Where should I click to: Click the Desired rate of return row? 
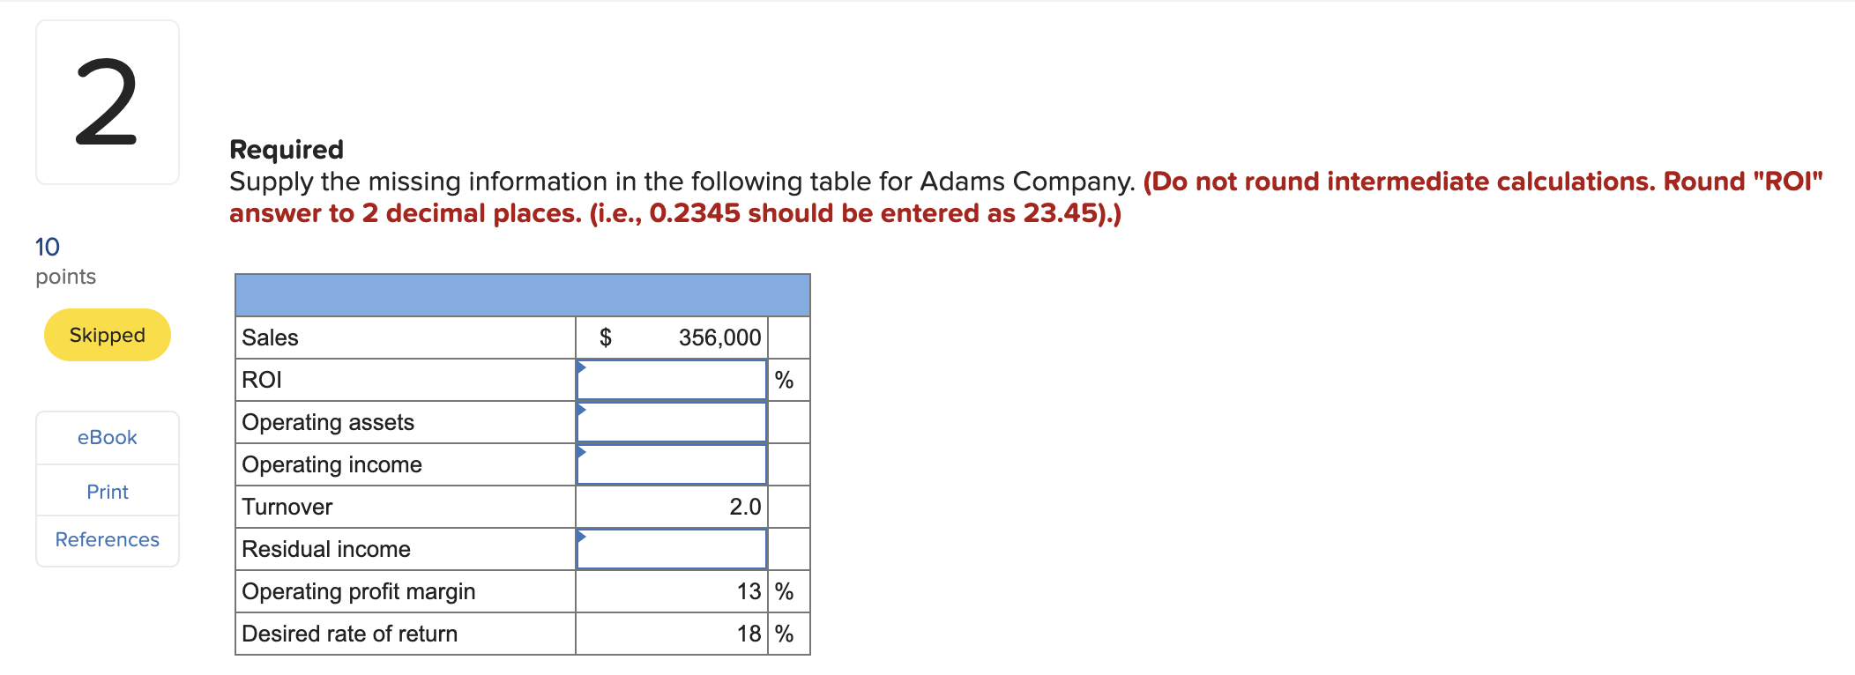(406, 633)
